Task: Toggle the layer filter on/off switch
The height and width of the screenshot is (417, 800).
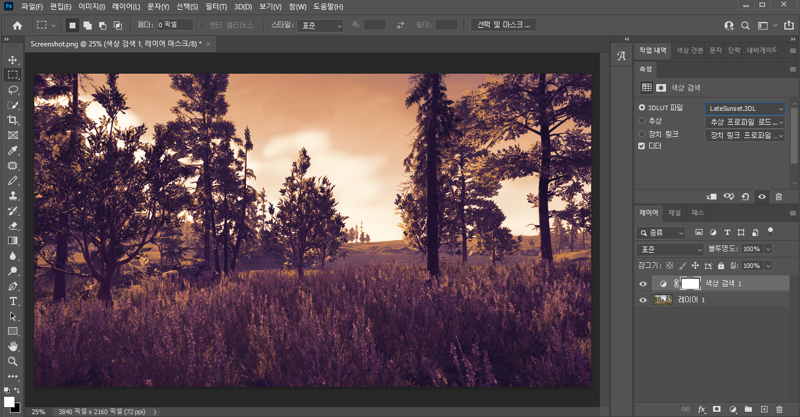Action: (x=770, y=231)
